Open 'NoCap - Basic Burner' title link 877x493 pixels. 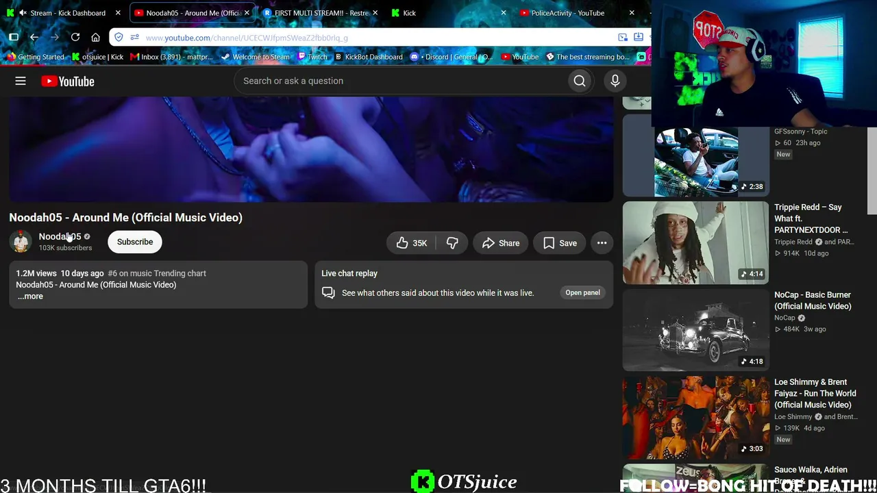(x=813, y=301)
